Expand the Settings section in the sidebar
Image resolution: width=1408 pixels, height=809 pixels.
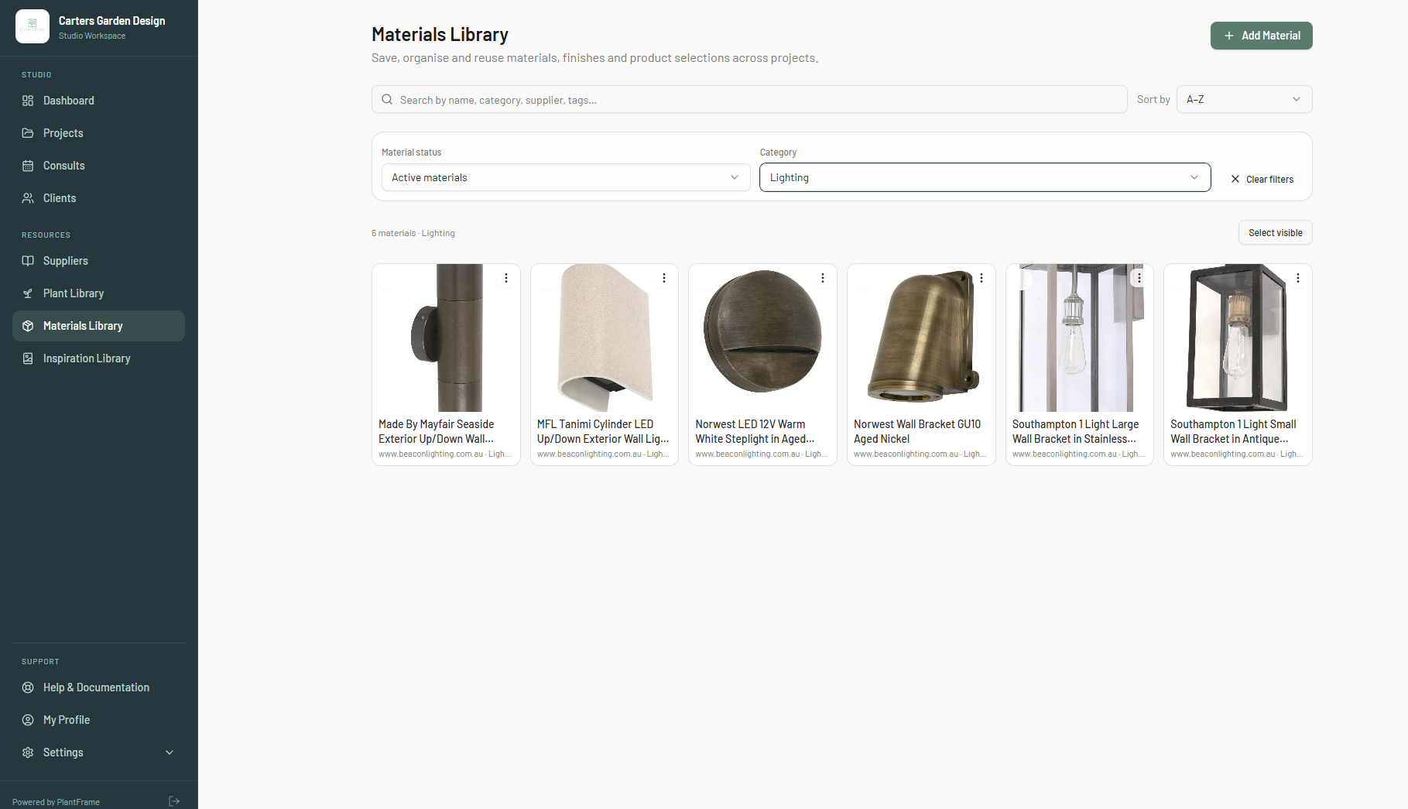coord(98,752)
